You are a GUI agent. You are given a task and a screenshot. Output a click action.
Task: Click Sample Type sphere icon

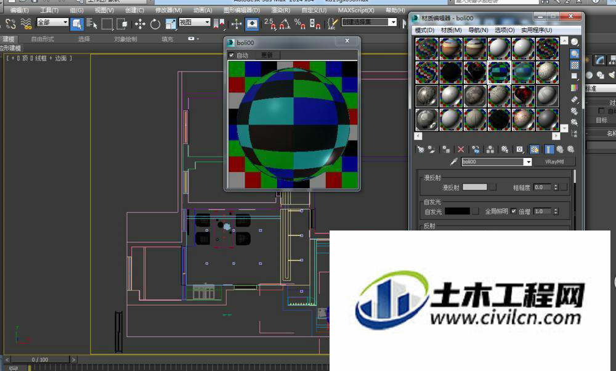click(574, 42)
